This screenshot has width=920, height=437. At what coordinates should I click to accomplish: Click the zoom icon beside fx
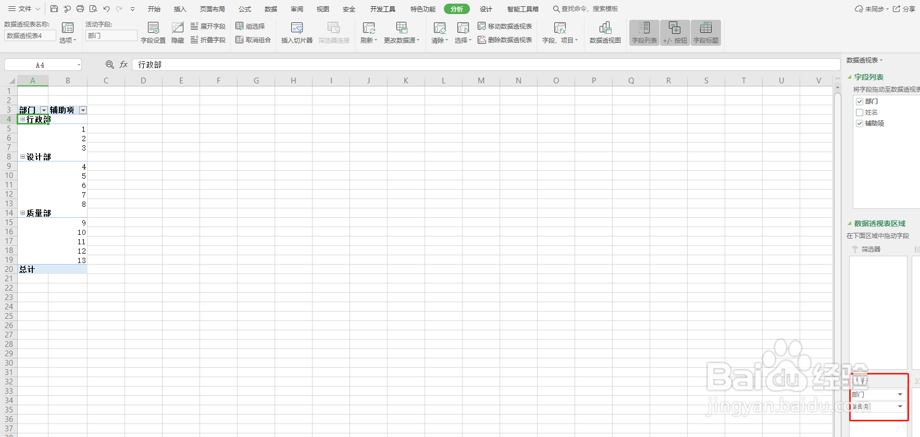click(x=110, y=65)
